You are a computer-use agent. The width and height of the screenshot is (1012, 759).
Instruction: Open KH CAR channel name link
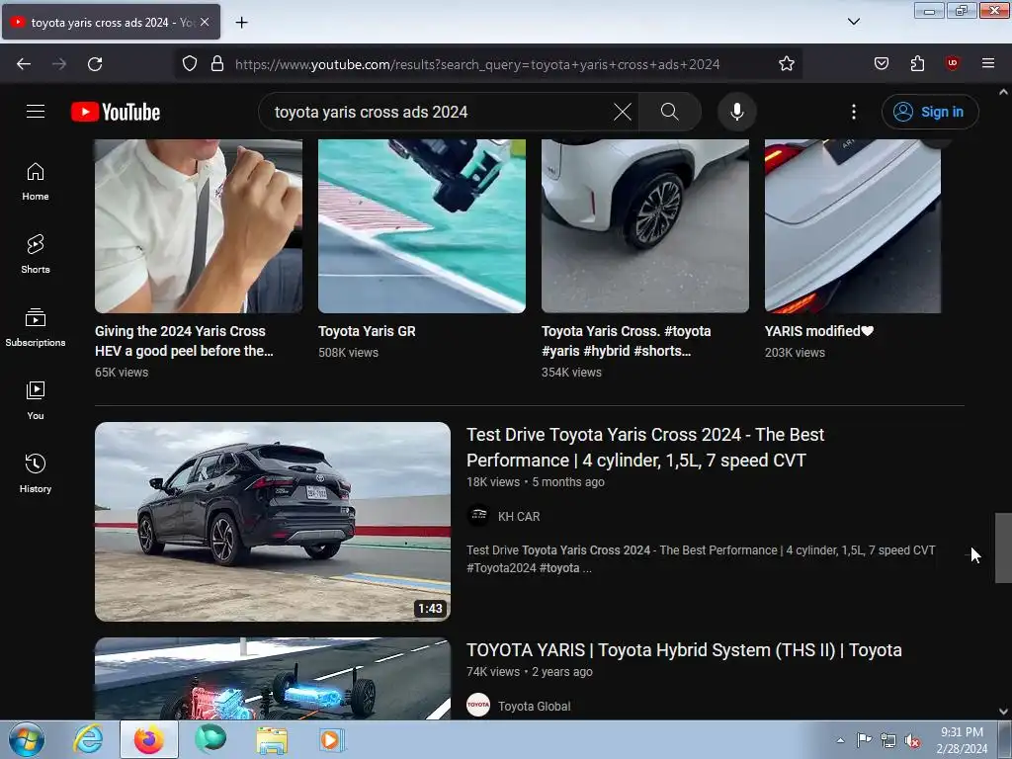pos(519,516)
